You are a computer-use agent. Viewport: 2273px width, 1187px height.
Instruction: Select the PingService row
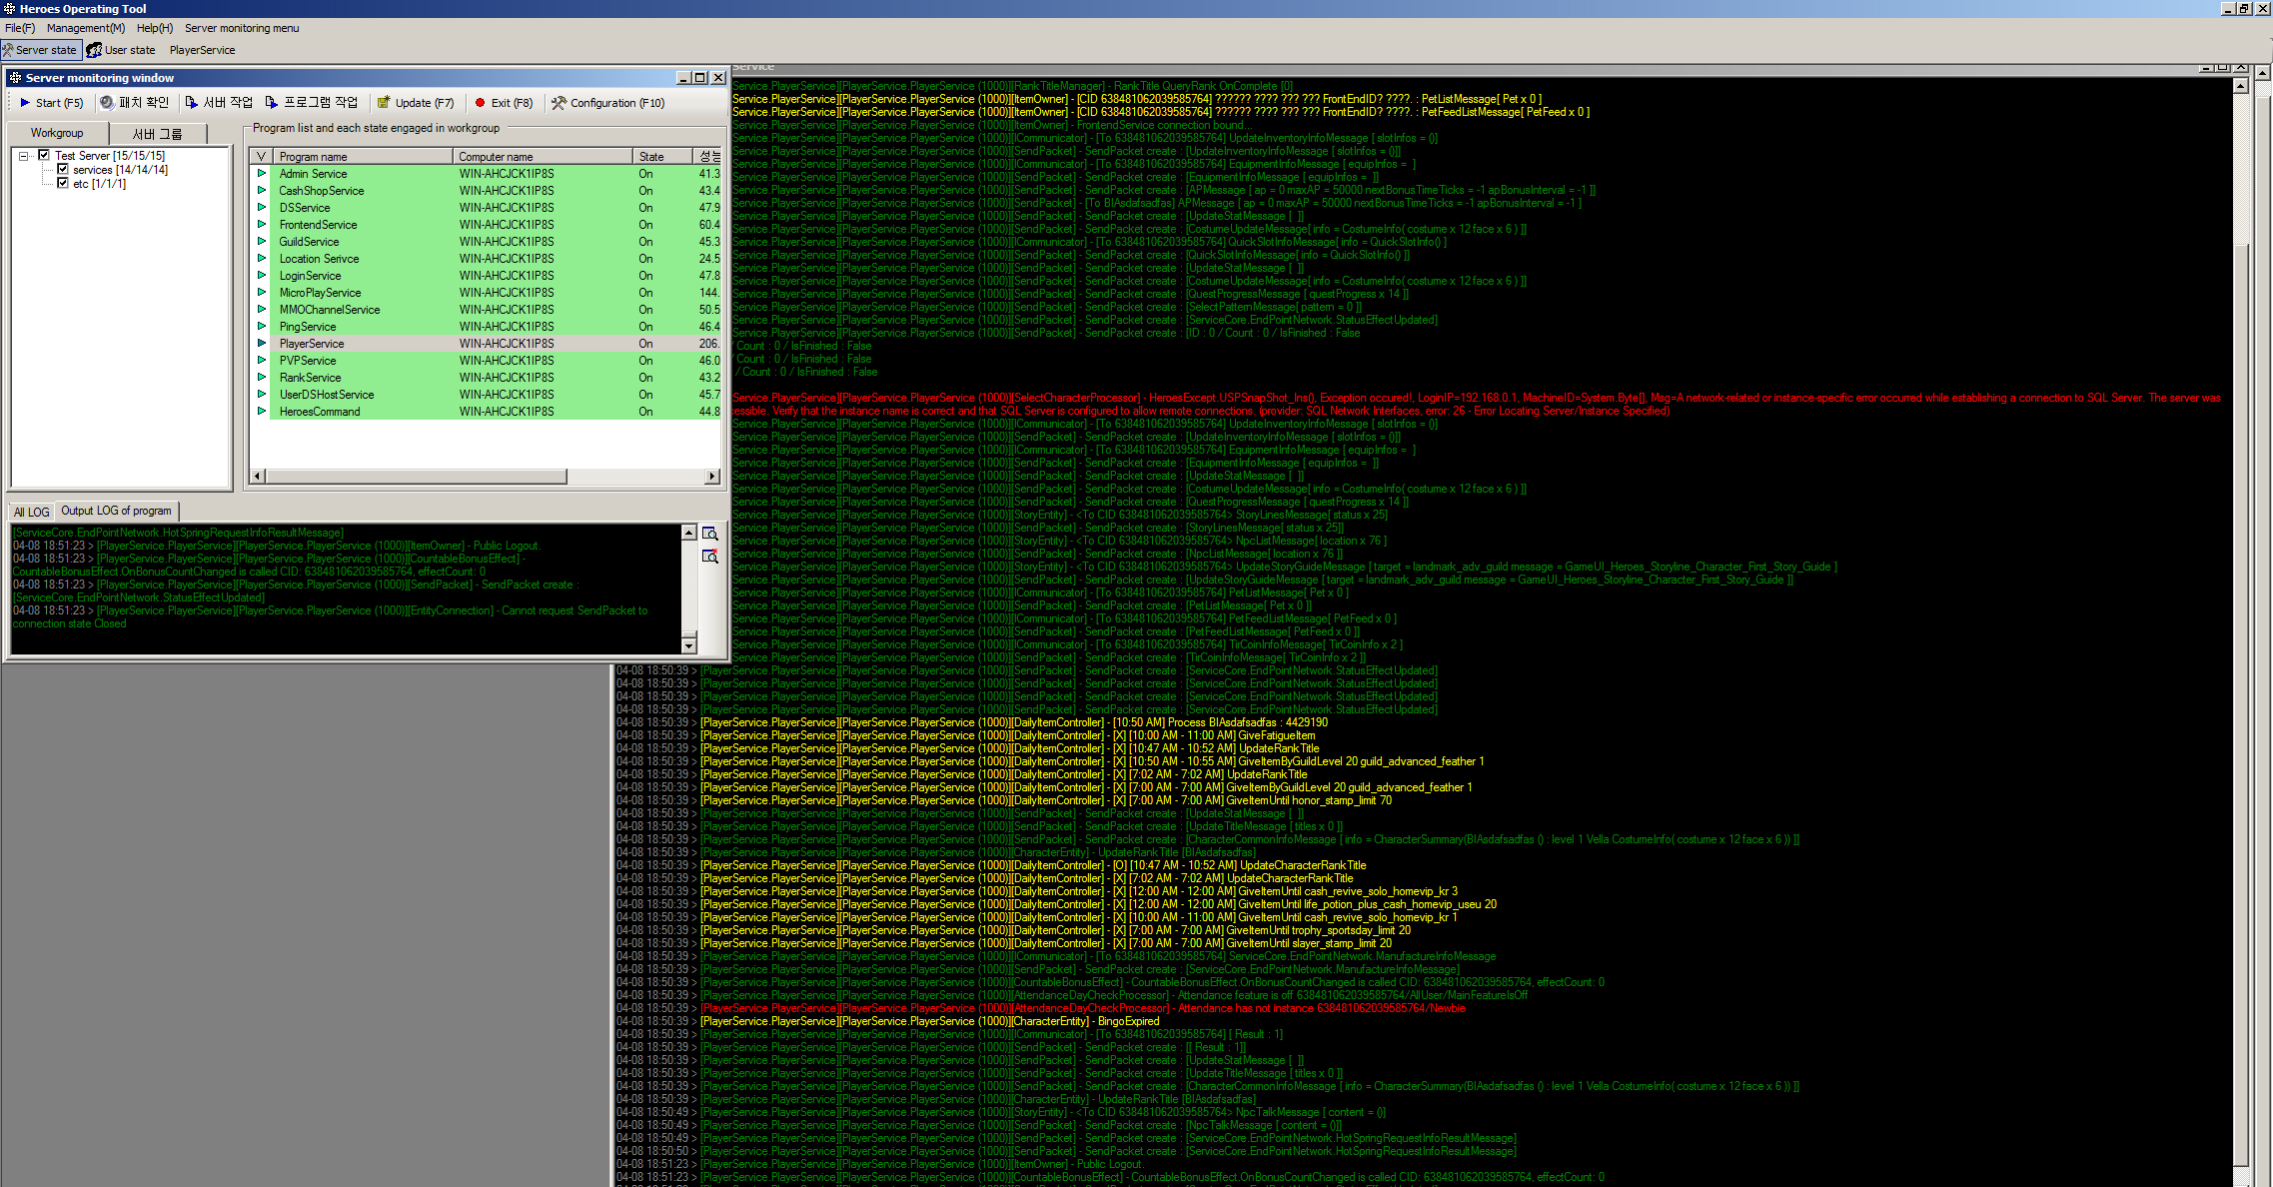485,327
